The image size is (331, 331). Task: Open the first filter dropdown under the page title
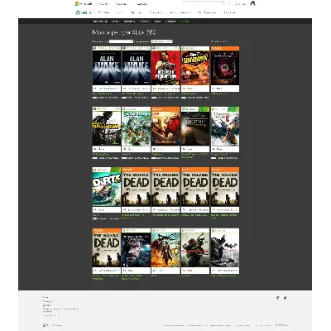click(x=121, y=41)
